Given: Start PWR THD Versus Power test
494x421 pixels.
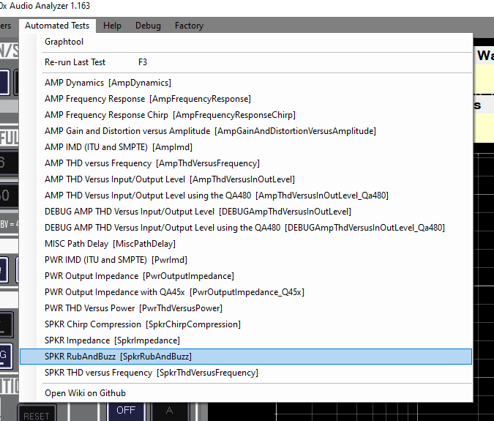Looking at the screenshot, I should 246,308.
